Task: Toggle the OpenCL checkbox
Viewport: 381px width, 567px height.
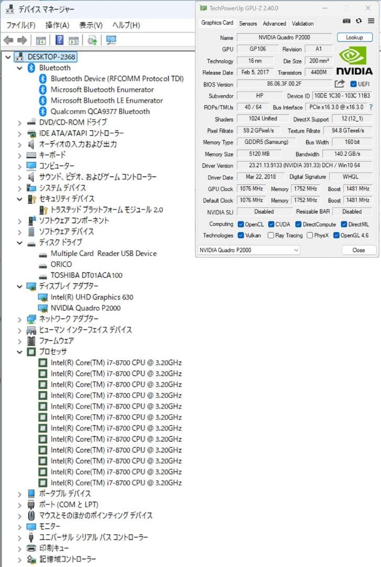Action: coord(241,225)
